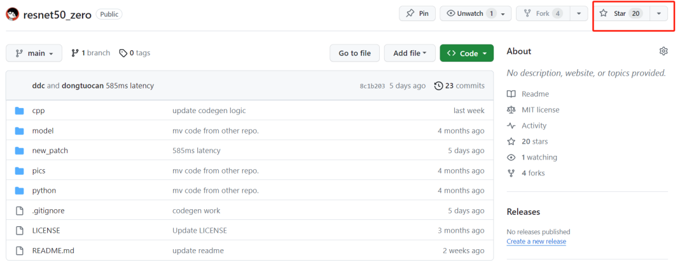This screenshot has height=267, width=687.
Task: Click the branch icon beside 1 branch
Action: (75, 53)
